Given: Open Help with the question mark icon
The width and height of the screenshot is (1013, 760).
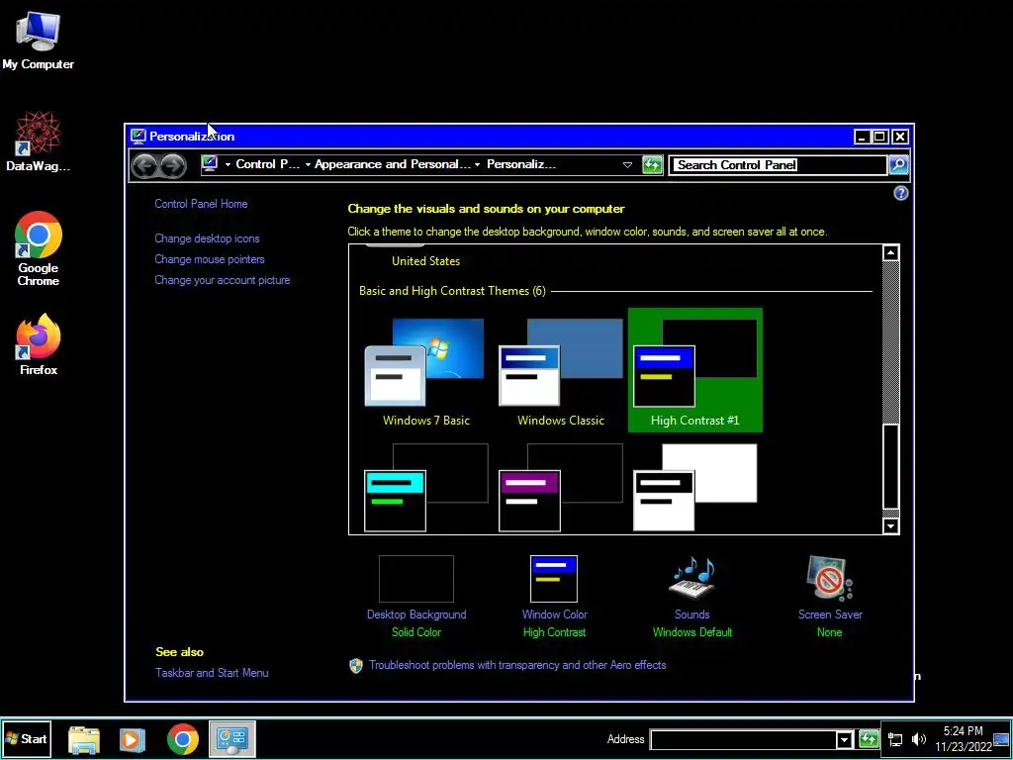Looking at the screenshot, I should [x=900, y=193].
